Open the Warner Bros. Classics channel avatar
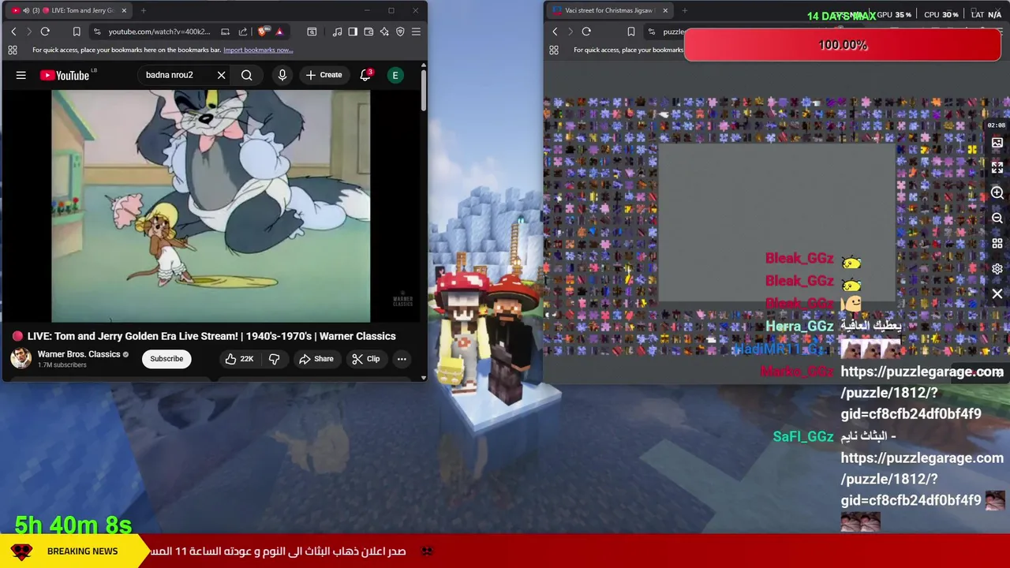 pos(21,358)
